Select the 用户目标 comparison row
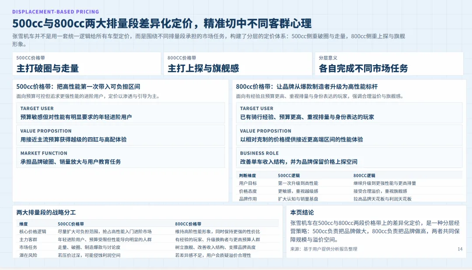The width and height of the screenshot is (472, 270). (345, 183)
